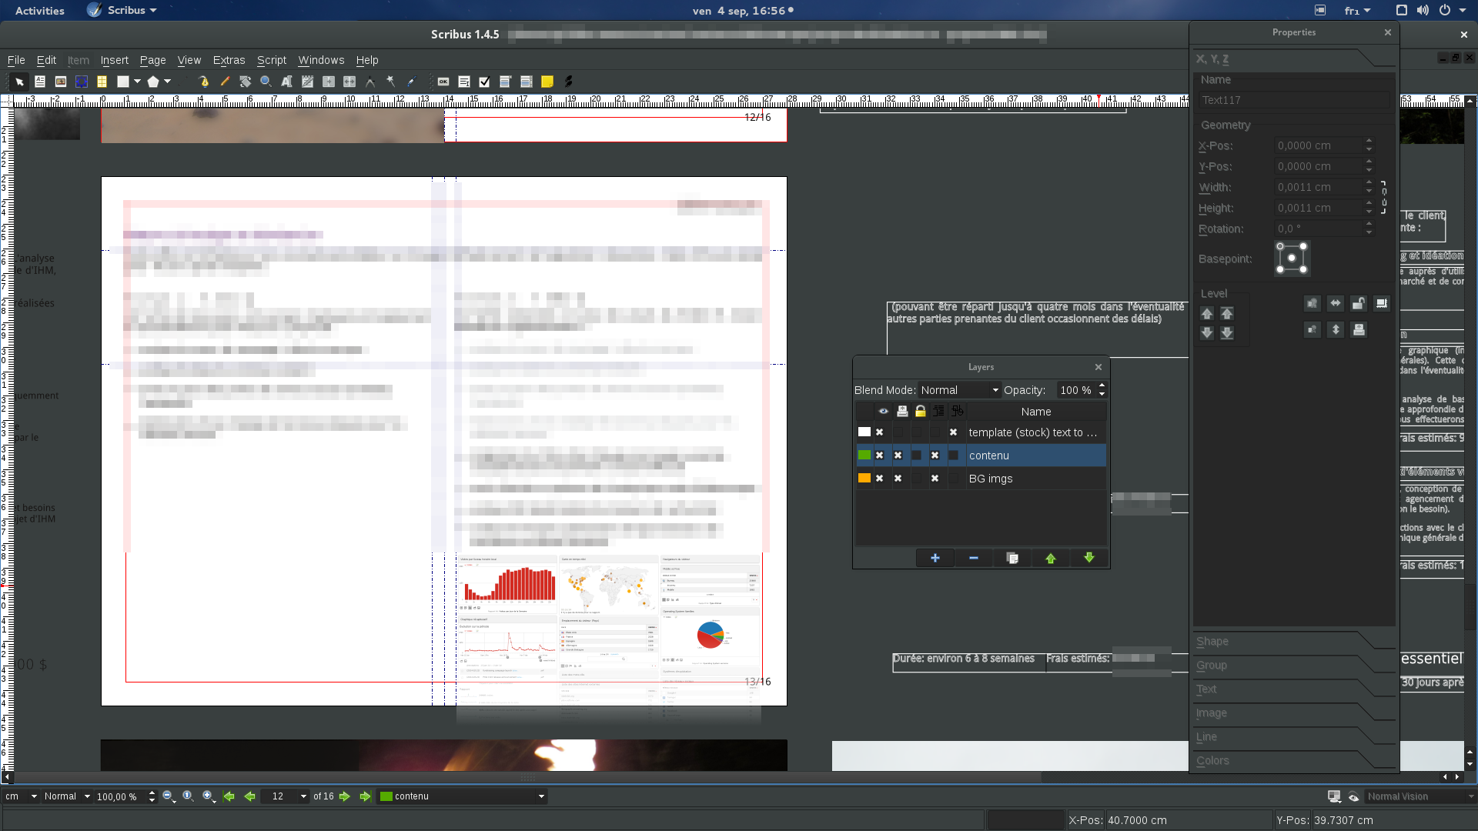Select the Freehand pencil line tool
This screenshot has height=831, width=1478.
tap(225, 82)
